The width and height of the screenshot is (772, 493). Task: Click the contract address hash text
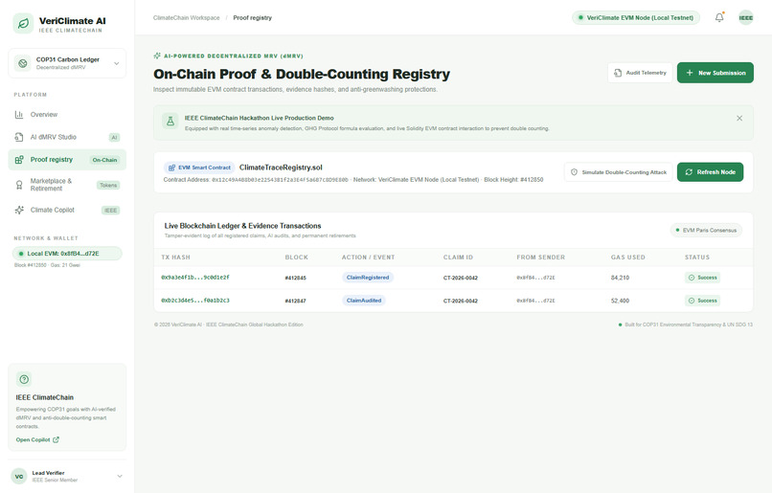point(280,180)
